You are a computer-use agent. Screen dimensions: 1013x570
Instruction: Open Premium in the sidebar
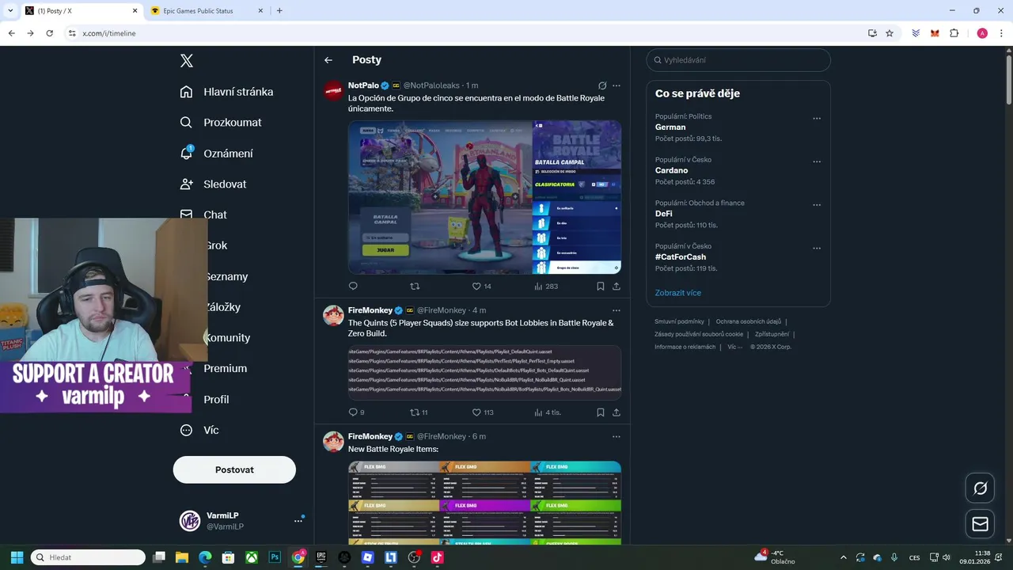(x=226, y=369)
